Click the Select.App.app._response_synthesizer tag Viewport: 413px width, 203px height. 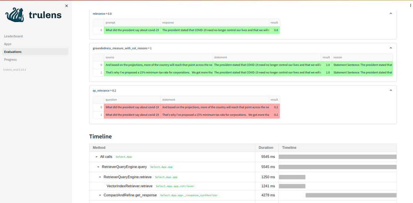click(x=189, y=195)
